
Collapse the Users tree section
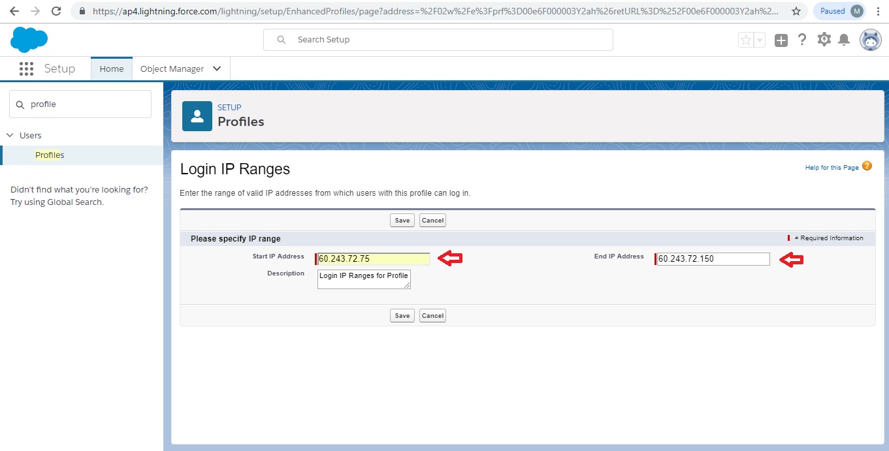(10, 135)
